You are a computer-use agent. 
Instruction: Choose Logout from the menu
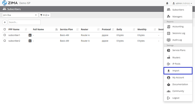pyautogui.click(x=178, y=98)
